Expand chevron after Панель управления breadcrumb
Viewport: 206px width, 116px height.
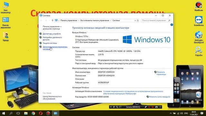(79, 21)
